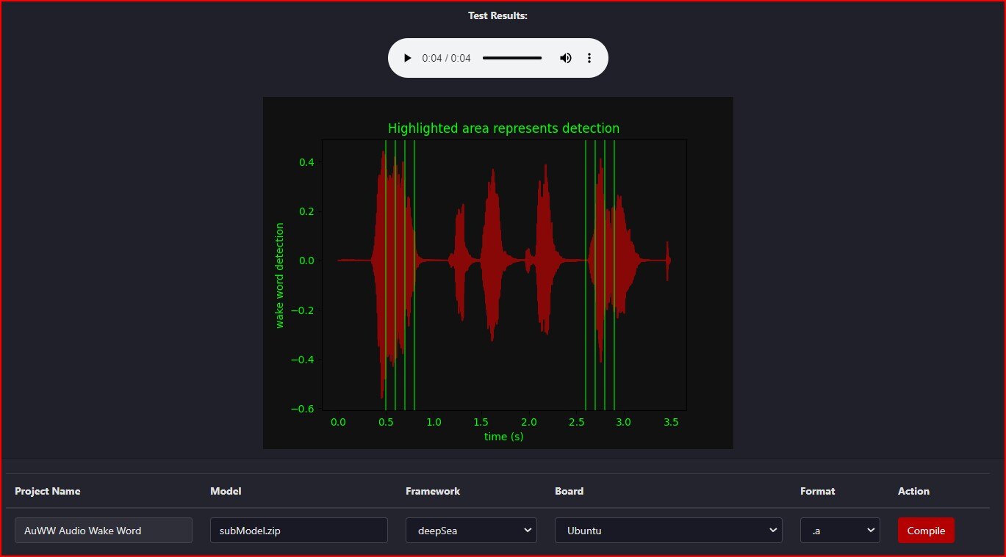The height and width of the screenshot is (557, 1006).
Task: Open the Format dropdown showing .a
Action: (x=840, y=530)
